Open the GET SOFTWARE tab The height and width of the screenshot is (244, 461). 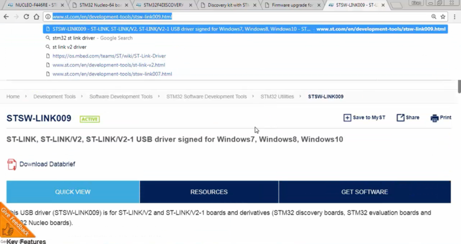[x=364, y=192]
